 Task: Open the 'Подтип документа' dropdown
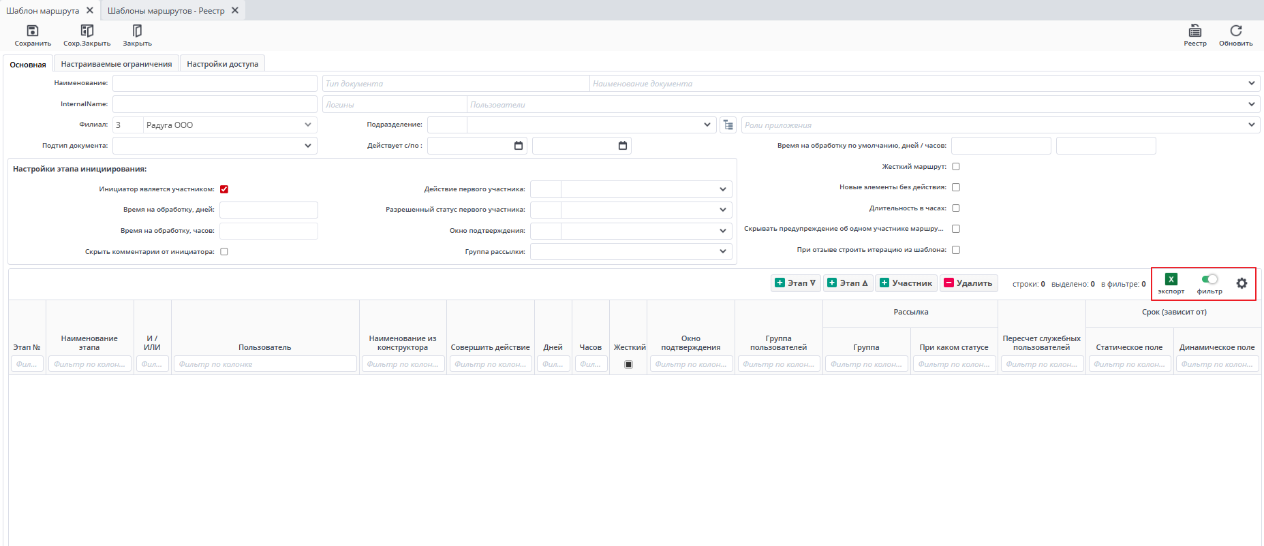tap(308, 146)
